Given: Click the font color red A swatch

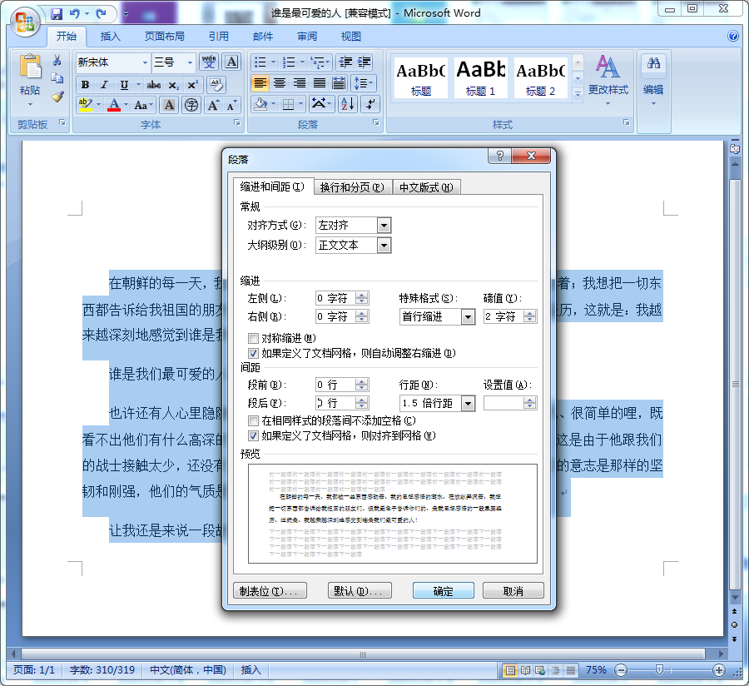Looking at the screenshot, I should (x=114, y=105).
